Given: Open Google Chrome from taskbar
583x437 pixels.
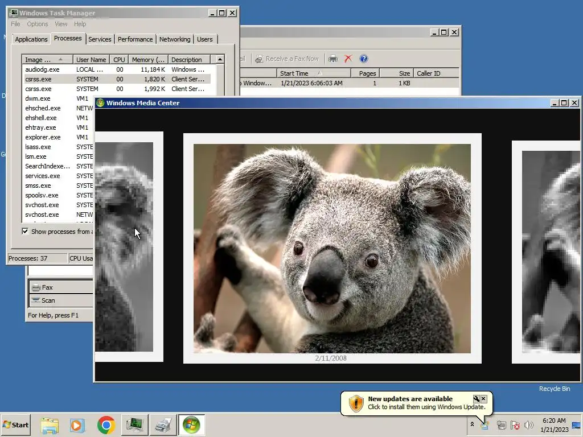Looking at the screenshot, I should (106, 424).
